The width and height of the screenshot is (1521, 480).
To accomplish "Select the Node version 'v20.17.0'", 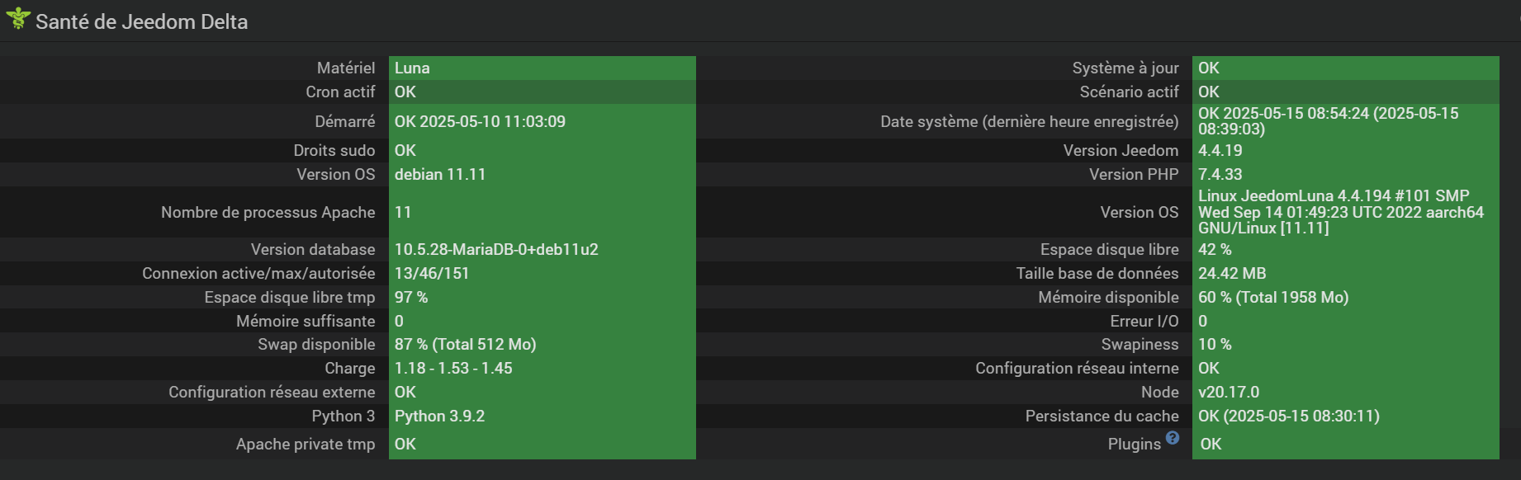I will point(1230,392).
